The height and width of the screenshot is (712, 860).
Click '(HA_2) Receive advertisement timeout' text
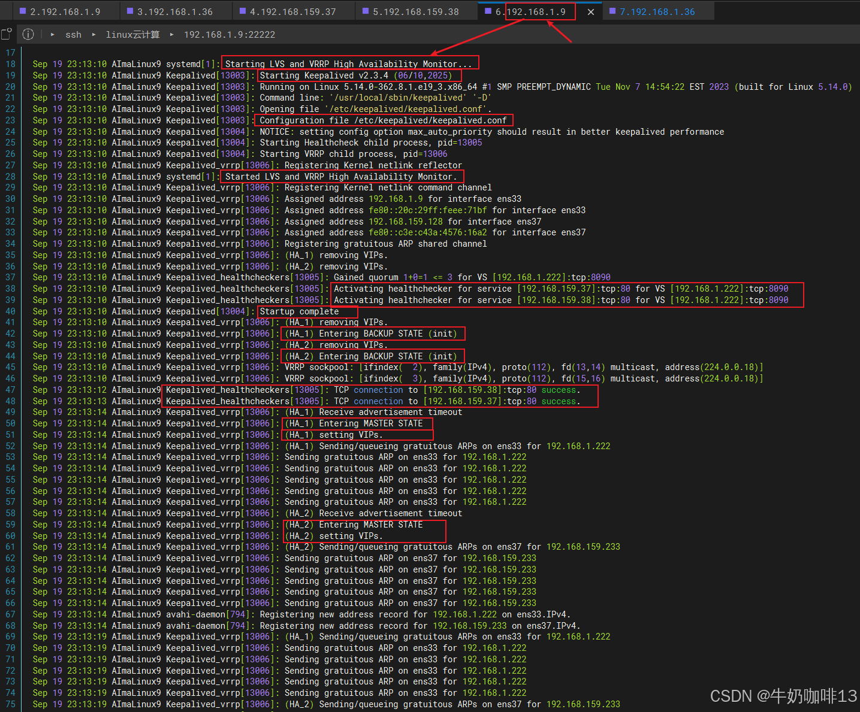373,513
